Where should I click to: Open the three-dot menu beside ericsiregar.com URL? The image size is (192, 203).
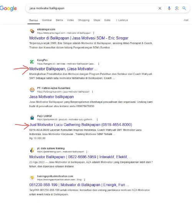tap(94, 33)
